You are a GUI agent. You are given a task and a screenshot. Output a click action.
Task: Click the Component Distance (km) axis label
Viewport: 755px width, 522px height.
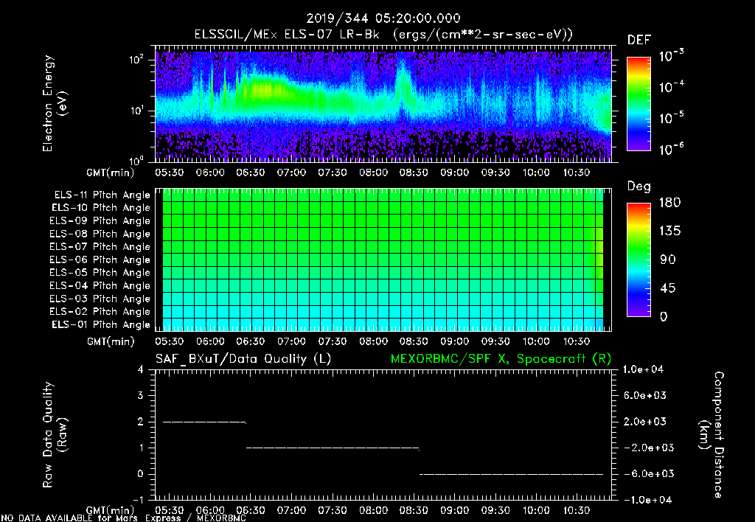pos(711,434)
